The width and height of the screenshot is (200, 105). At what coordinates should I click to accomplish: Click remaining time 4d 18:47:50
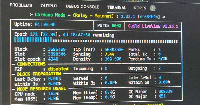77,35
